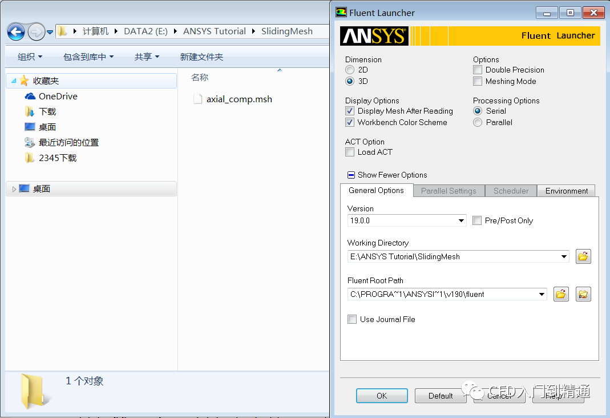The width and height of the screenshot is (610, 418).
Task: Click ANSYS Tutorial in the breadcrumb path
Action: click(215, 31)
